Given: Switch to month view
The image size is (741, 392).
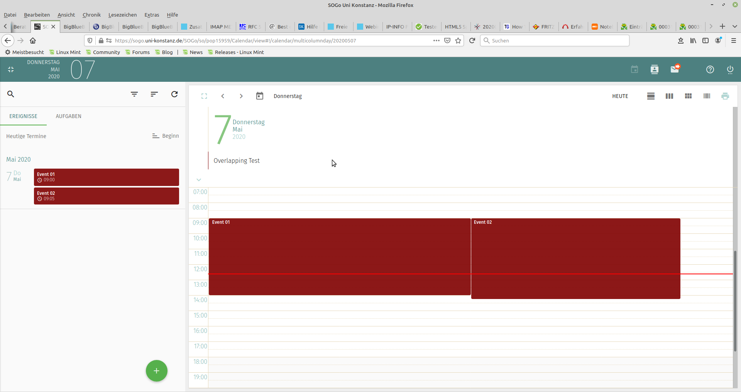Looking at the screenshot, I should click(x=688, y=96).
